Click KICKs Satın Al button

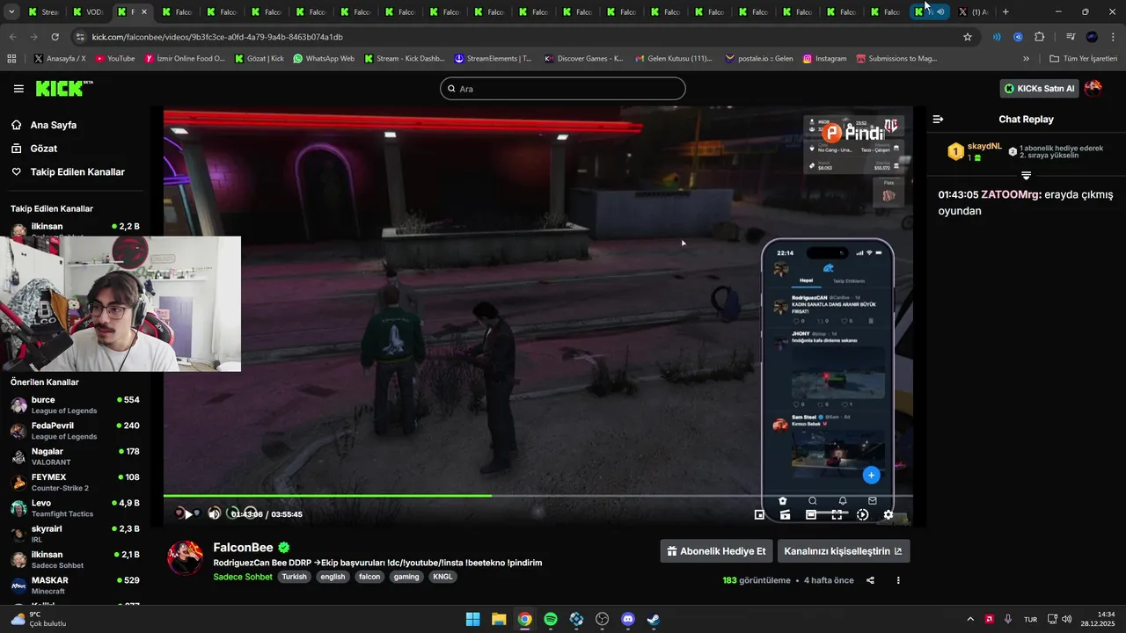click(1039, 88)
